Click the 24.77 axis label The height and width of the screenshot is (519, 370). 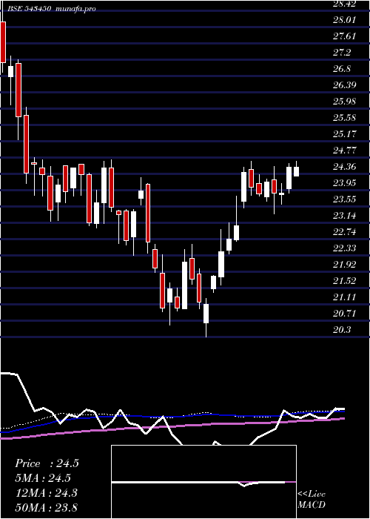[344, 151]
